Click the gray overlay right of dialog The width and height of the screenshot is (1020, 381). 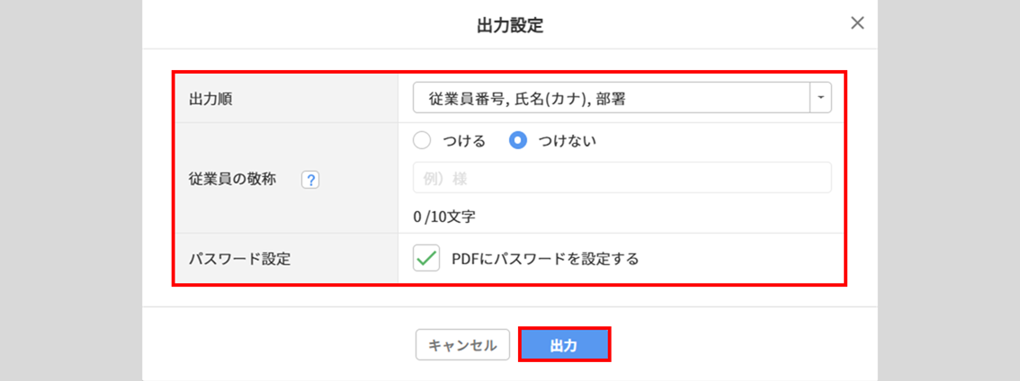948,190
